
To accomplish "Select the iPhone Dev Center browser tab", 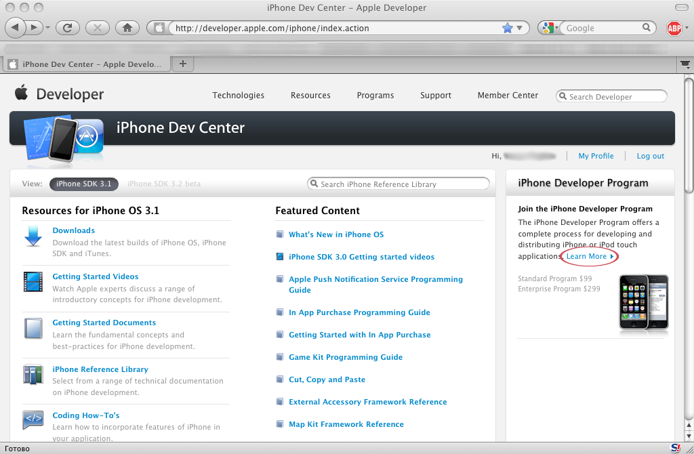I will click(87, 64).
